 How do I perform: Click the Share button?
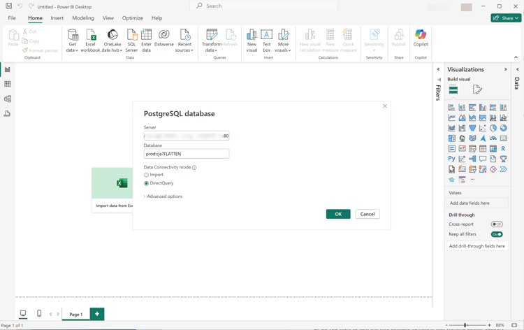(506, 18)
